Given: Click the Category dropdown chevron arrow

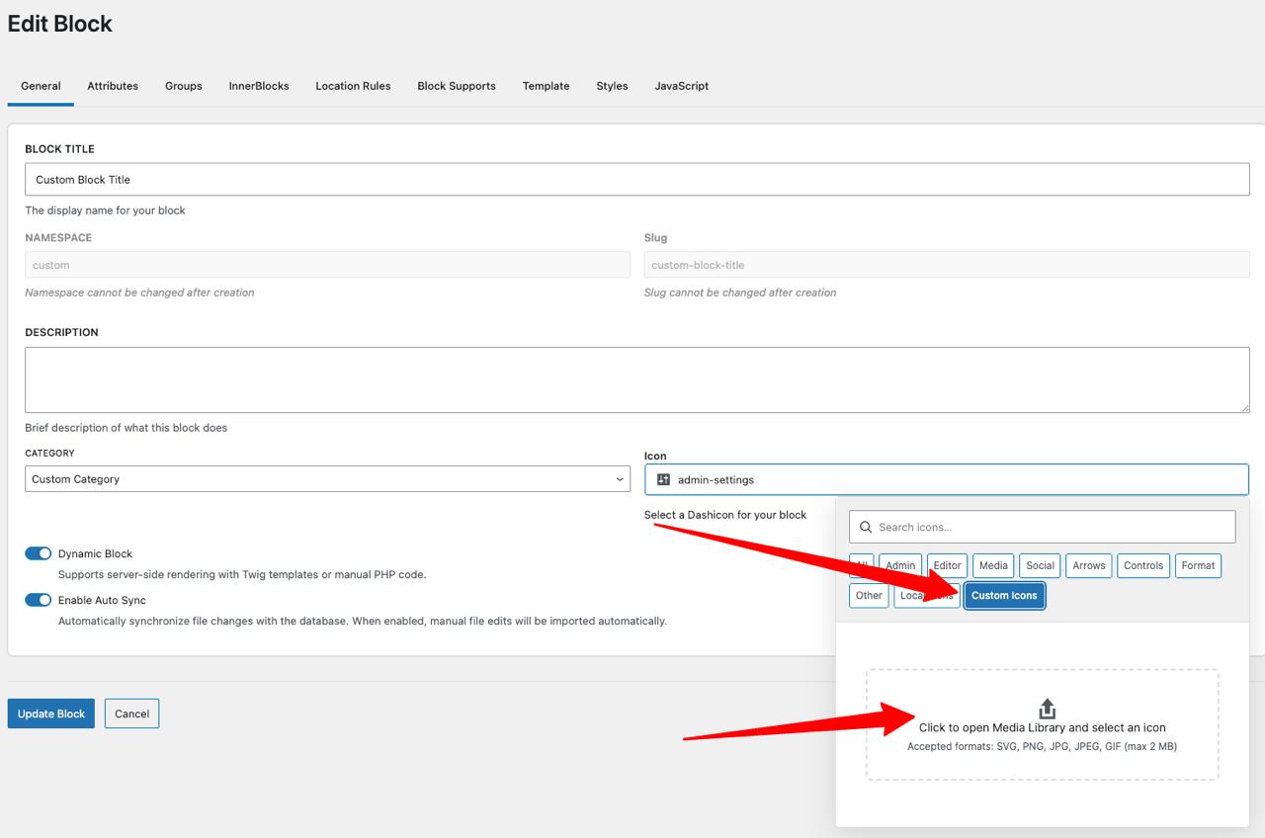Looking at the screenshot, I should tap(620, 479).
